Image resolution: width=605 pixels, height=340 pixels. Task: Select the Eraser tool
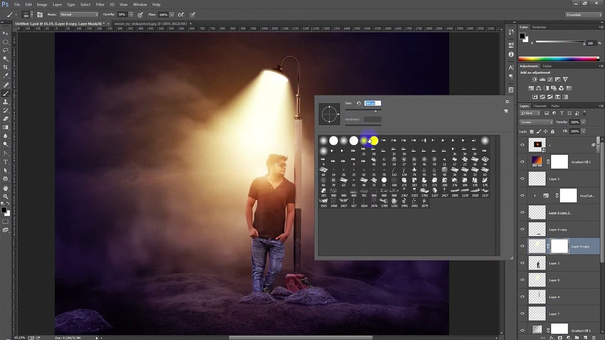(6, 119)
